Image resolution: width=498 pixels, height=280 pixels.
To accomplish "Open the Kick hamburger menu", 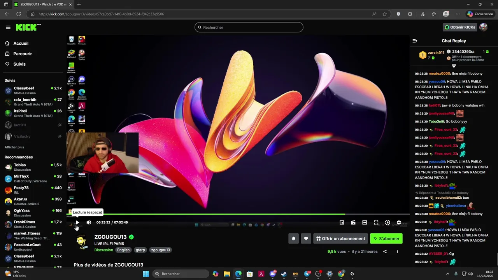I will click(8, 27).
